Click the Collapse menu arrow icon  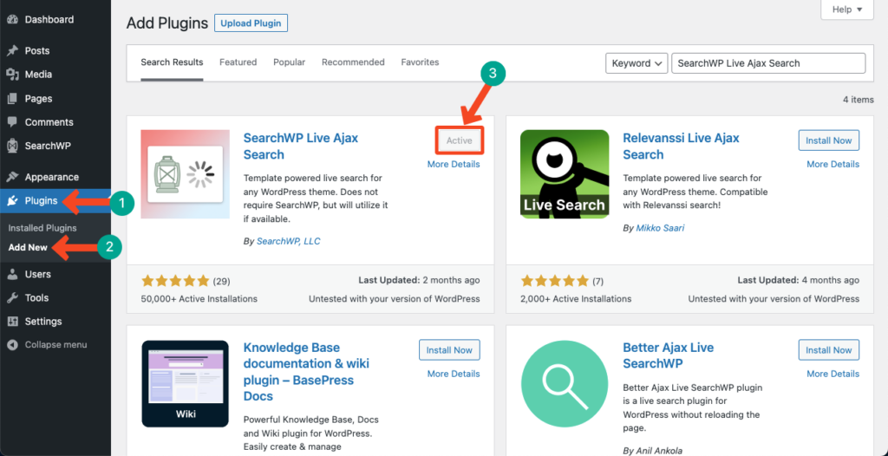(x=12, y=344)
